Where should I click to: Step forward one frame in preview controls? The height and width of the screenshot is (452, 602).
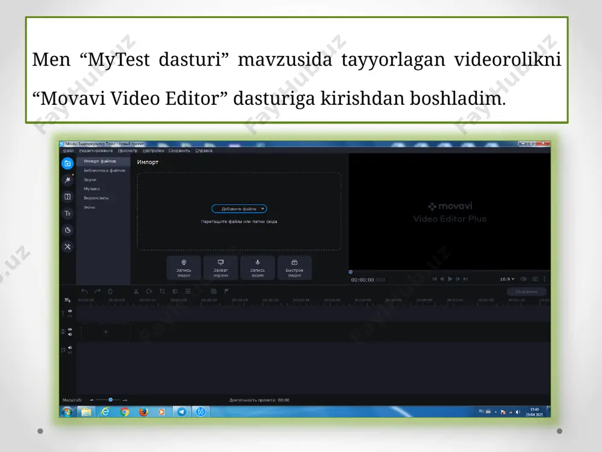tap(458, 279)
